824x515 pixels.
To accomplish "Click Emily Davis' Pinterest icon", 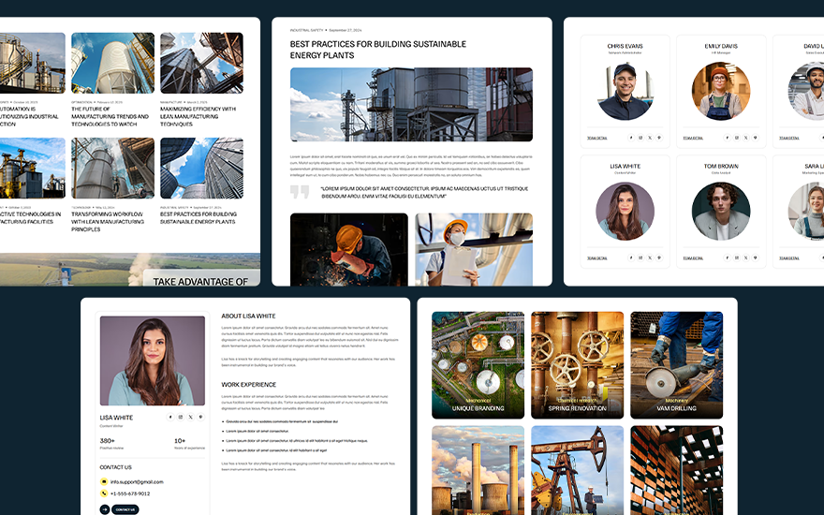I will (x=755, y=138).
